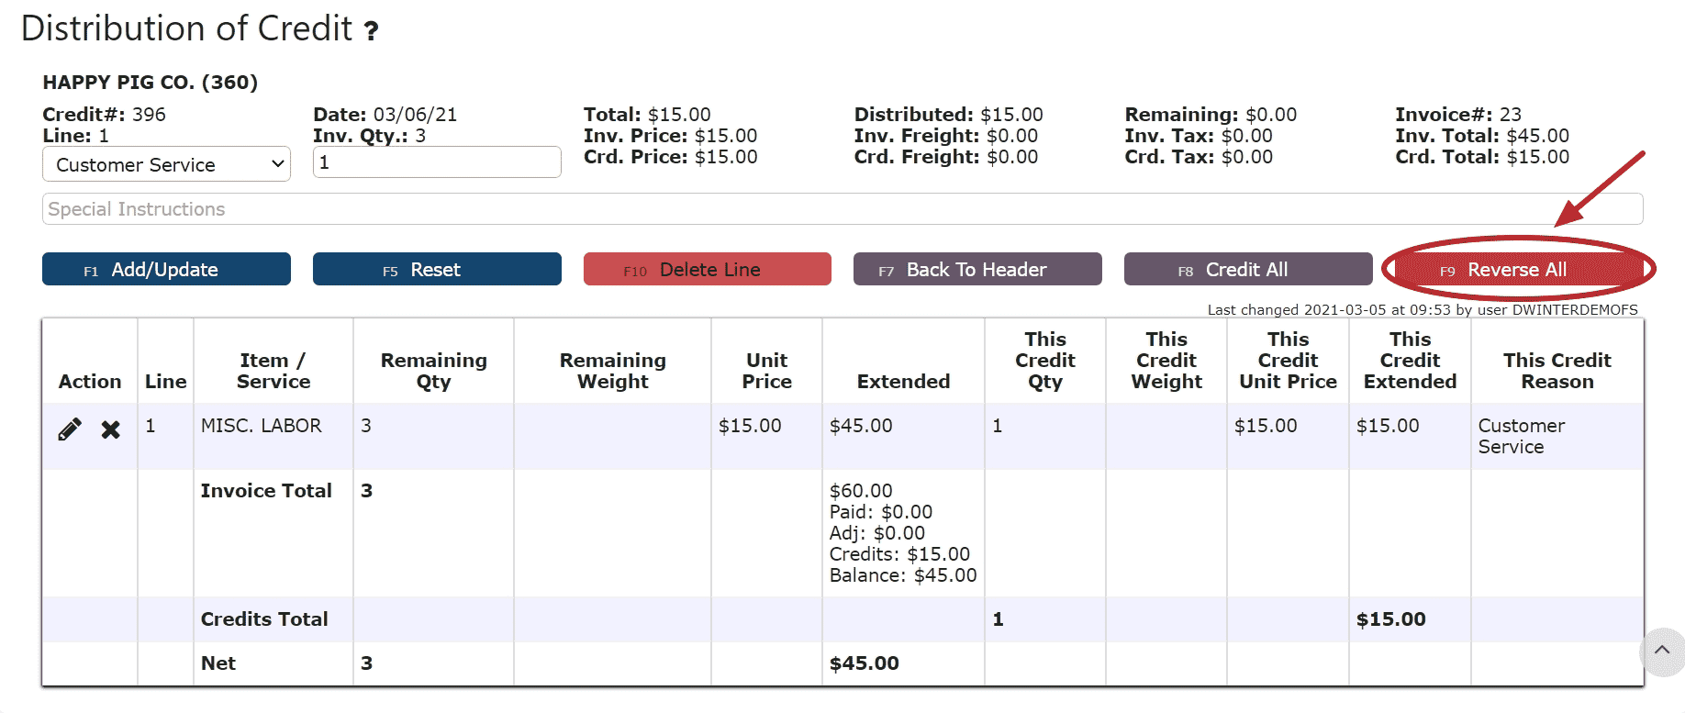Click the Reverse All button

[1517, 270]
